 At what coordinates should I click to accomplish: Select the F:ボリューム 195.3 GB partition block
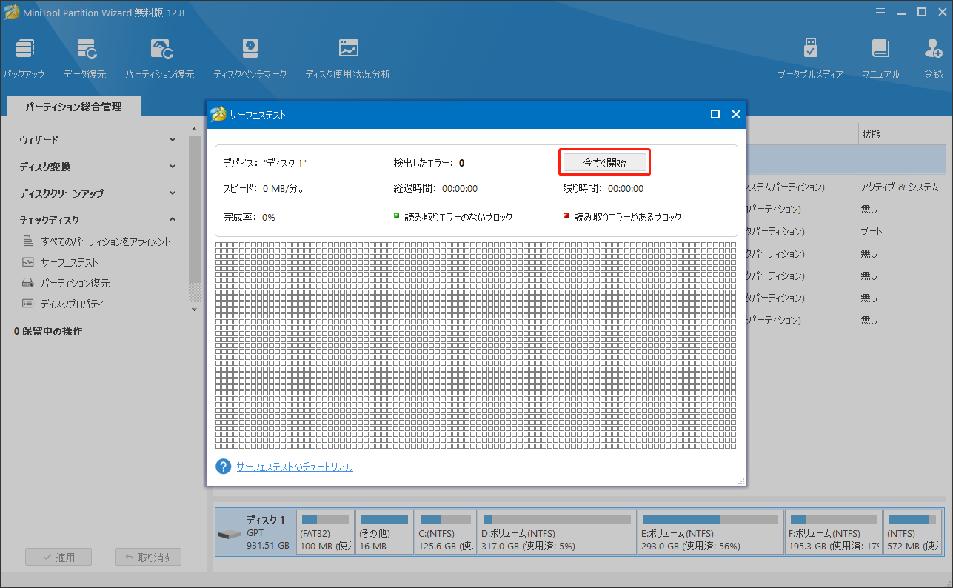click(x=834, y=532)
